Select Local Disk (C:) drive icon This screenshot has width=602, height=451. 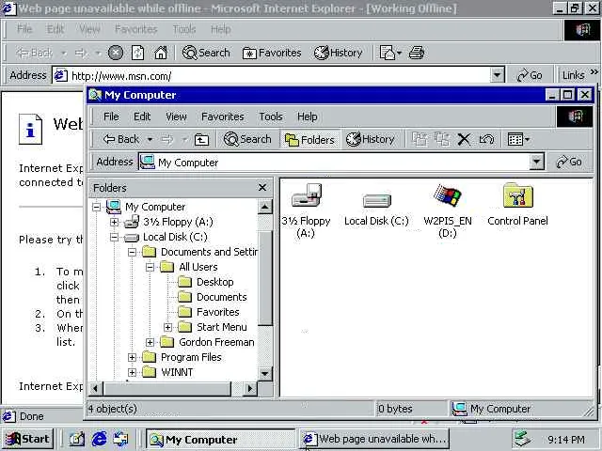coord(376,210)
